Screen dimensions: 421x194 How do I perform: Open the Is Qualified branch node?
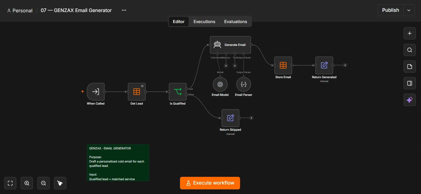coord(178,91)
